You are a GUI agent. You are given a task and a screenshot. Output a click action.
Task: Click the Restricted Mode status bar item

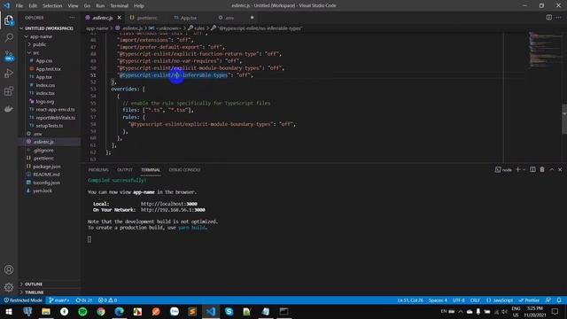click(x=23, y=300)
